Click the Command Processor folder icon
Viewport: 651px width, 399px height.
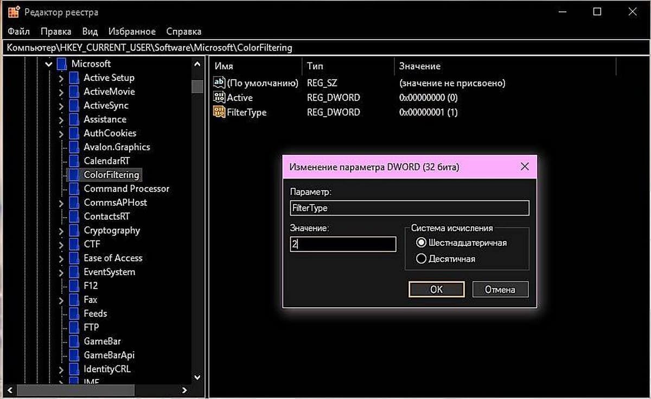[x=74, y=188]
